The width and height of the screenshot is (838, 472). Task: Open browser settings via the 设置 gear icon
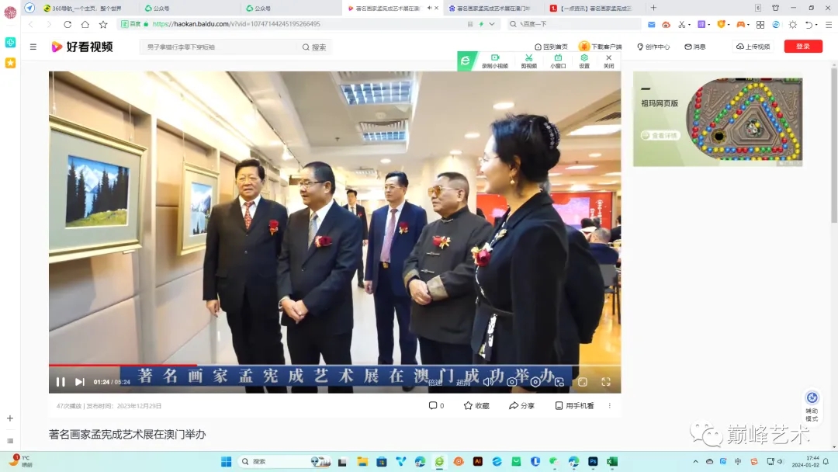tap(584, 58)
